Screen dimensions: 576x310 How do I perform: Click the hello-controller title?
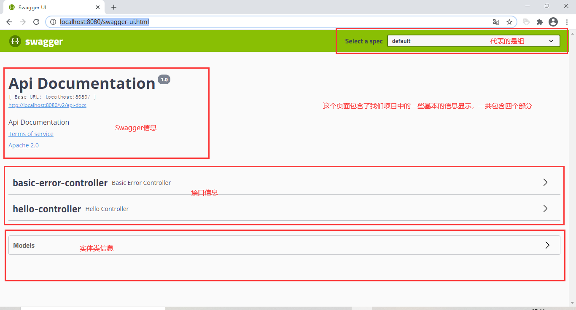47,209
